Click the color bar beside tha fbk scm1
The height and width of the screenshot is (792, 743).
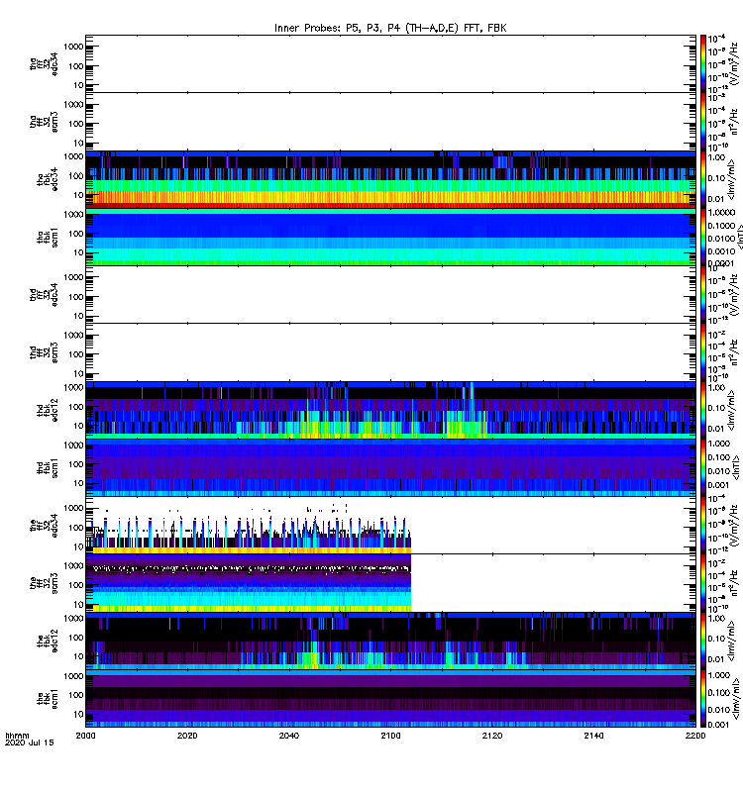703,237
